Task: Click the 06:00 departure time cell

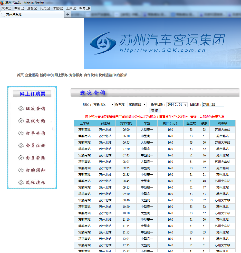Action: click(126, 130)
